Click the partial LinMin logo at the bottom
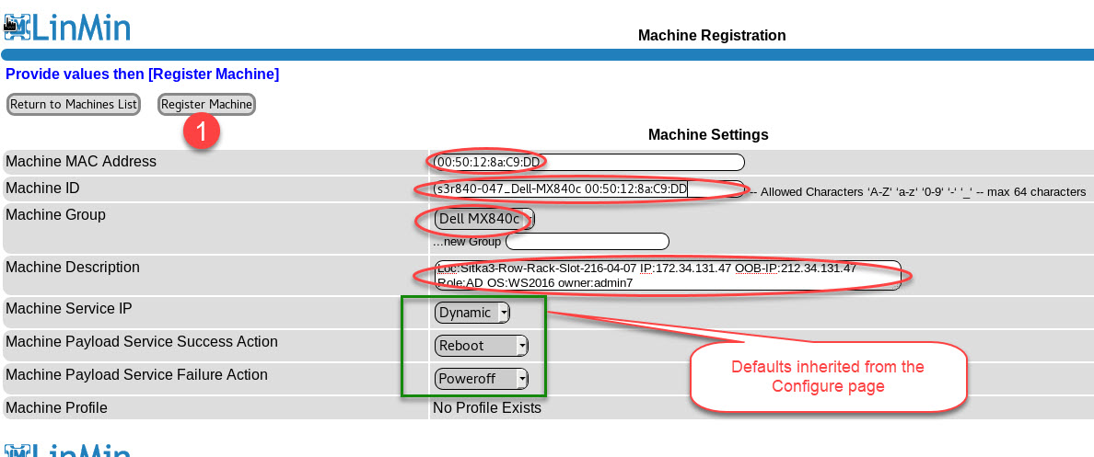The width and height of the screenshot is (1094, 457). pos(67,450)
